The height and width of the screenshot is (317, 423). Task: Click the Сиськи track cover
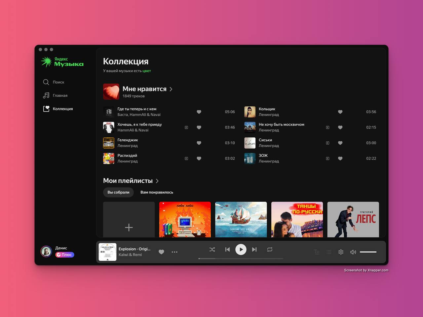coord(250,143)
